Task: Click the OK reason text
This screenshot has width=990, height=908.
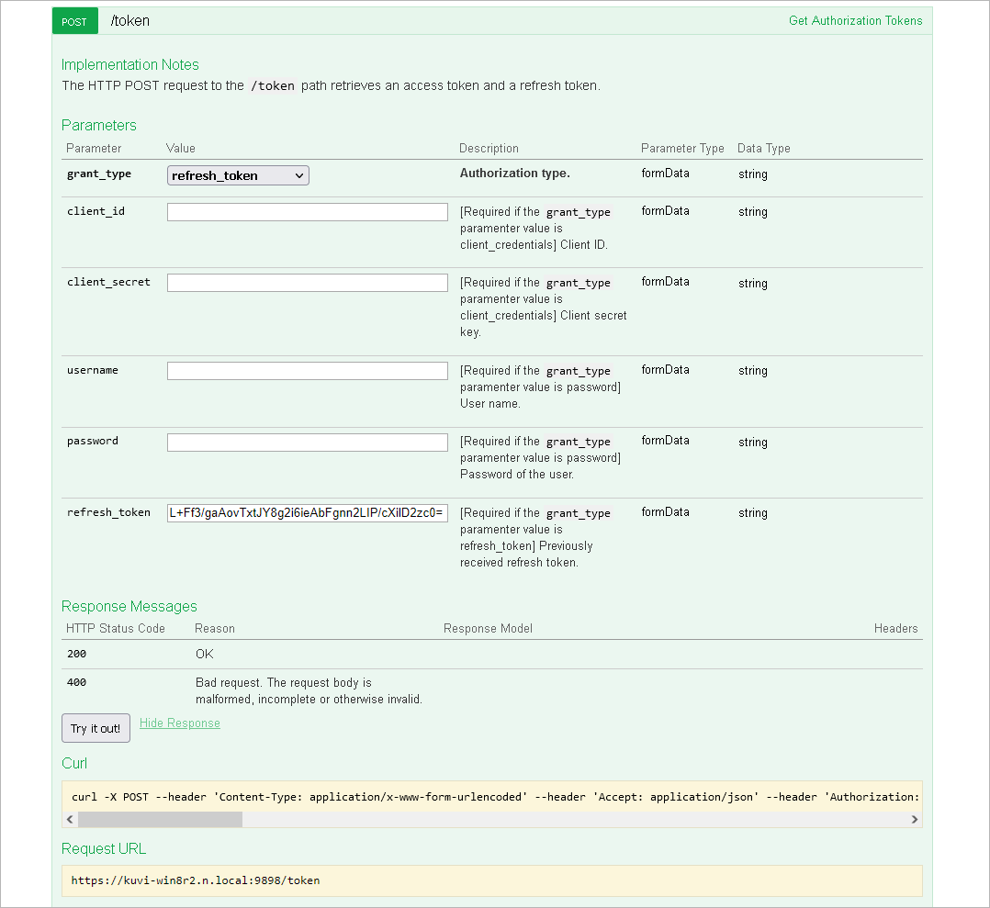Action: point(205,655)
